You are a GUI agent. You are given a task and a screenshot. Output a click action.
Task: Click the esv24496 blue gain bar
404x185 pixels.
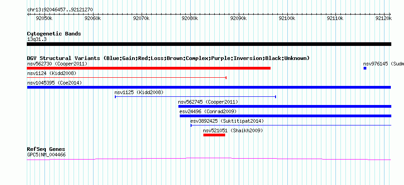tap(286, 116)
